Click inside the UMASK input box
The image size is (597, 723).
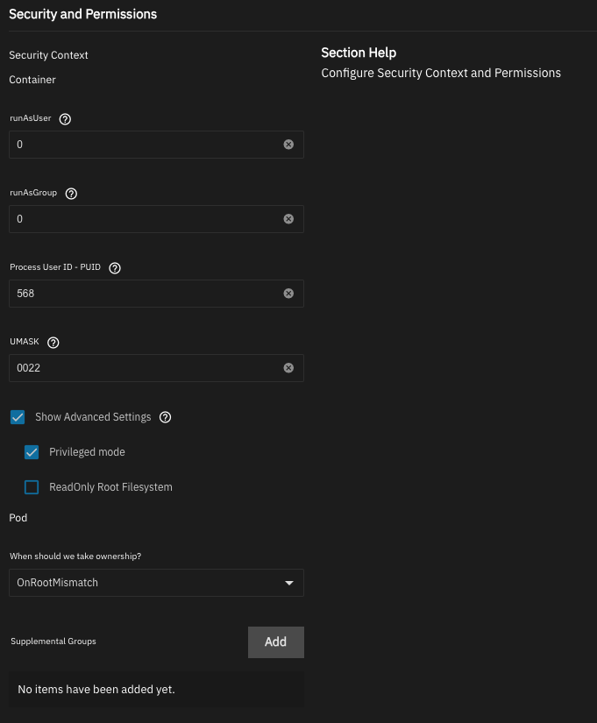tap(145, 368)
